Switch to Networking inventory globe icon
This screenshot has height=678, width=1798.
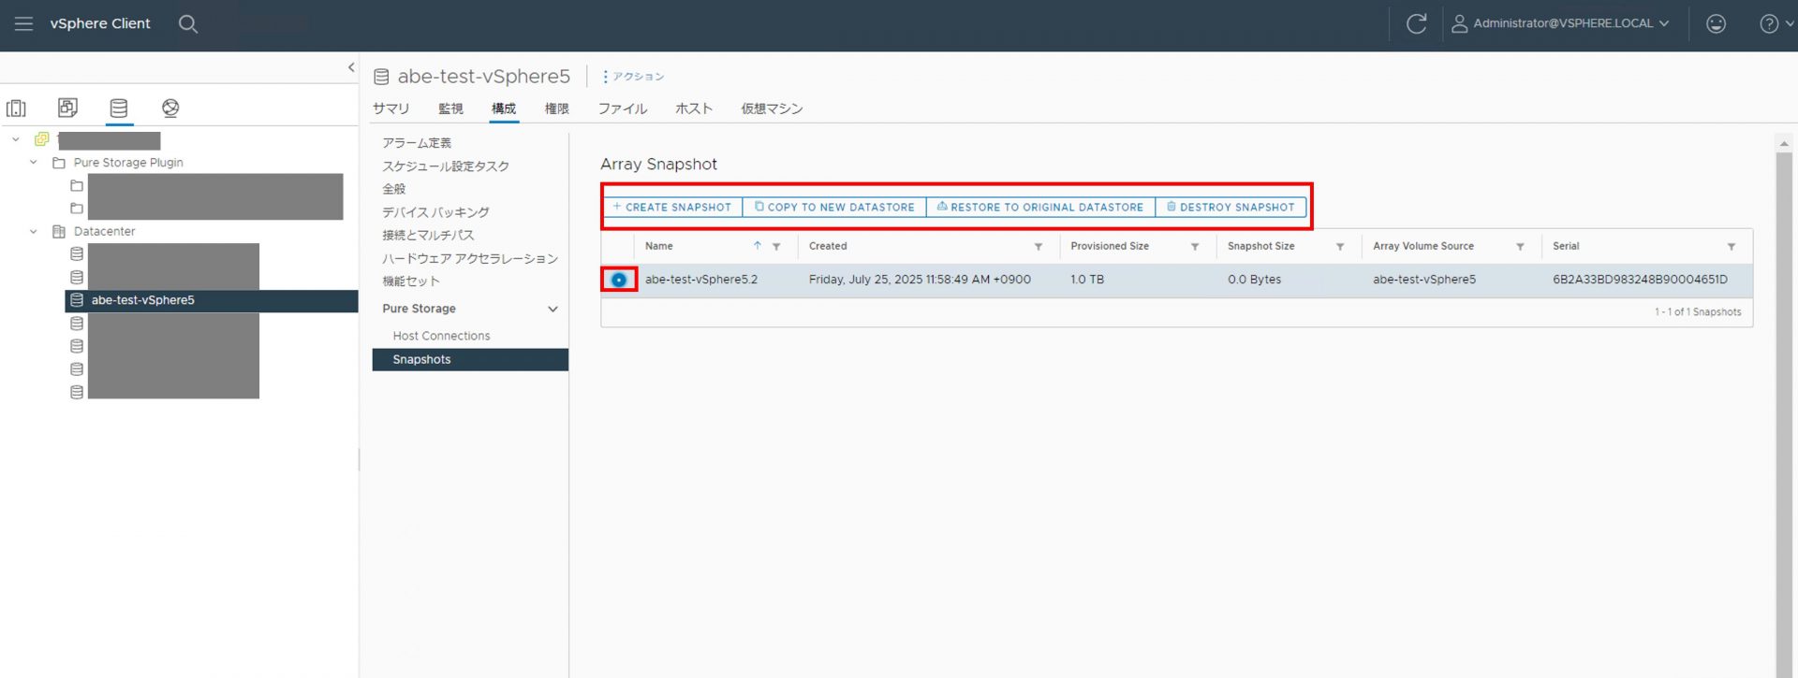(x=170, y=108)
